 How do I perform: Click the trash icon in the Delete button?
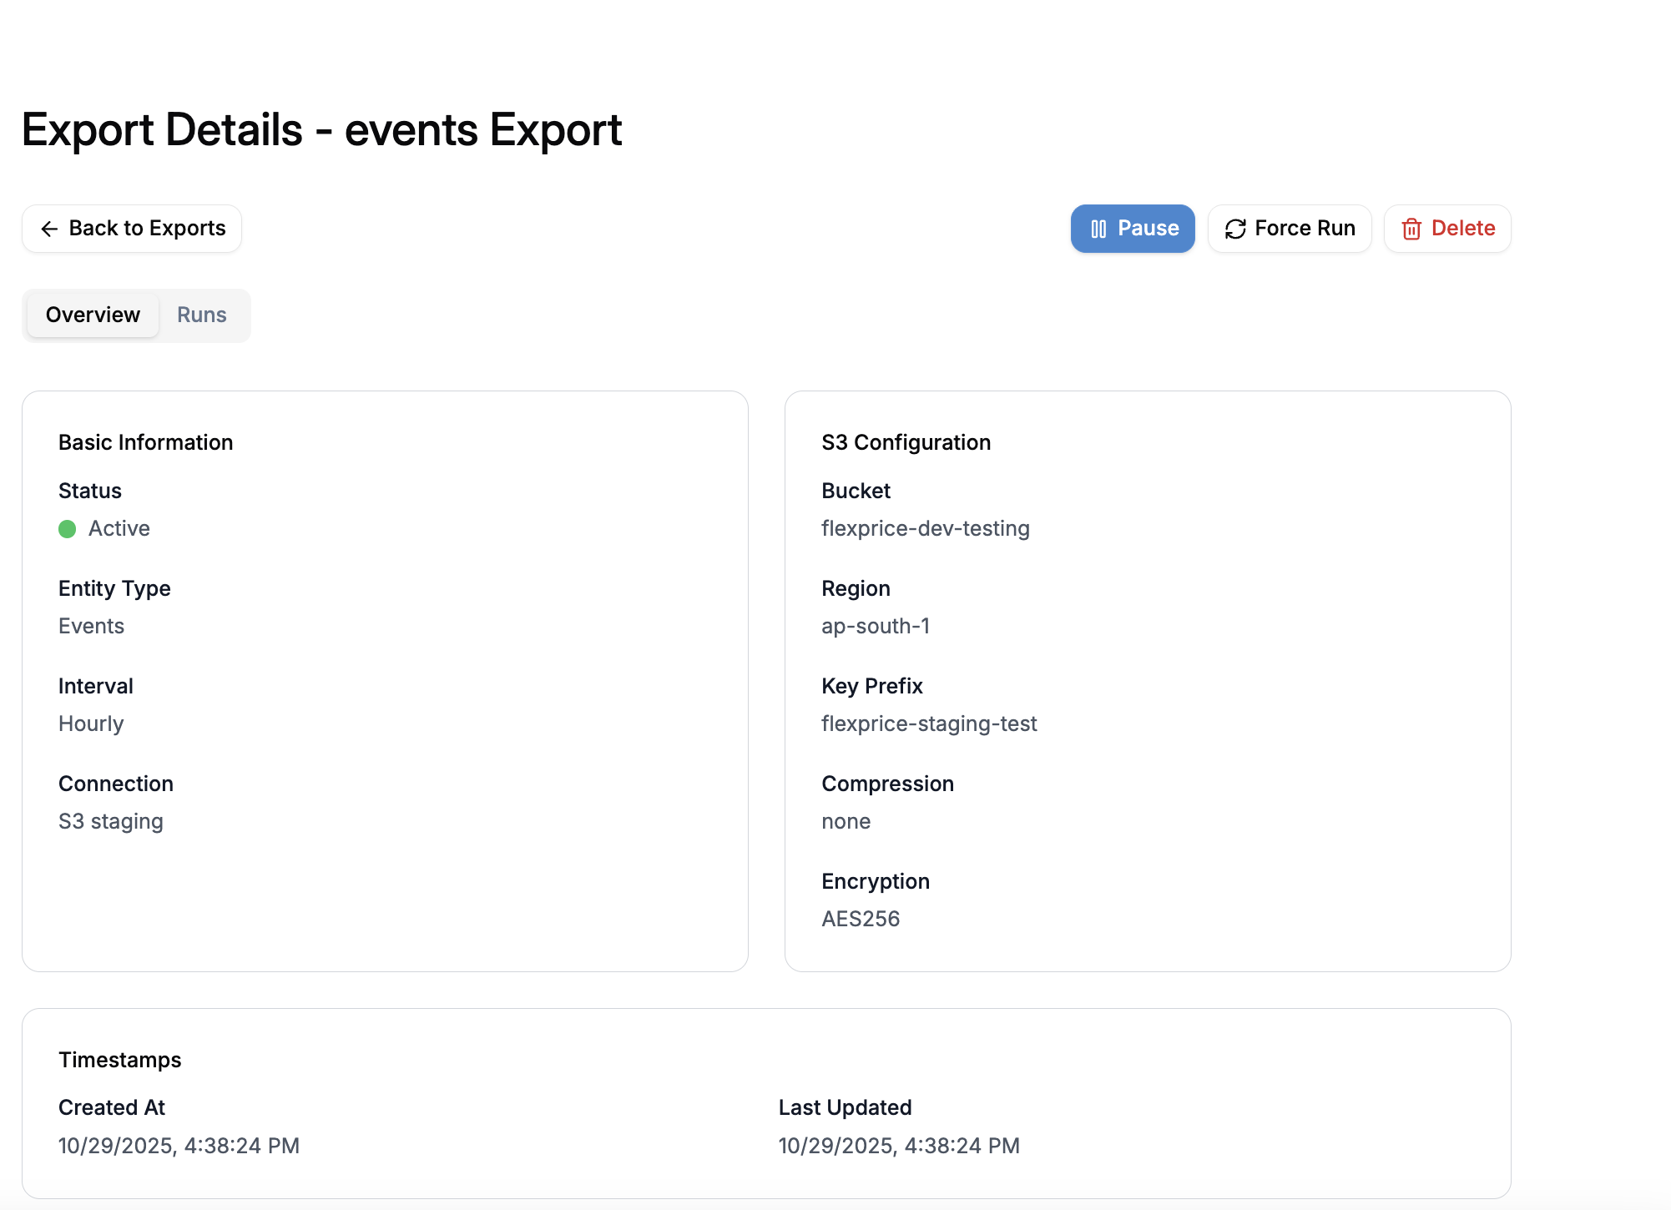tap(1411, 228)
